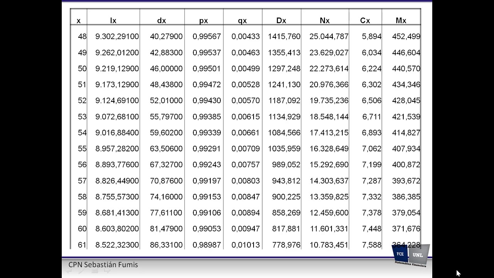494x278 pixels.
Task: Click the lx value 9.302,29100
Action: (x=117, y=36)
